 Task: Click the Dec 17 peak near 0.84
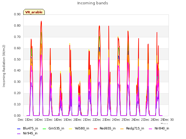click(x=41, y=21)
